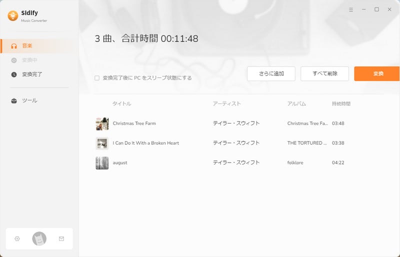The image size is (400, 257).
Task: Click the タイトル column header
Action: click(121, 103)
